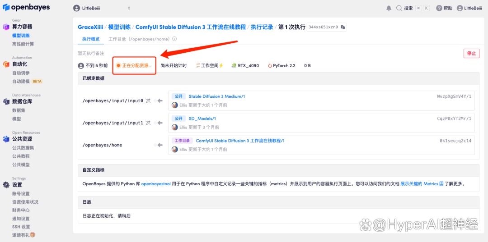
Task: Open 数据集 in sidebar
Action: pyautogui.click(x=19, y=110)
